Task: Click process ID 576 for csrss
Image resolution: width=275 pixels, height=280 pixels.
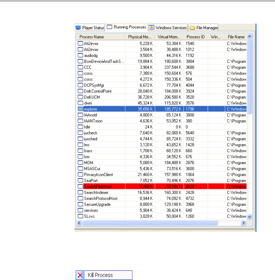Action: click(189, 73)
